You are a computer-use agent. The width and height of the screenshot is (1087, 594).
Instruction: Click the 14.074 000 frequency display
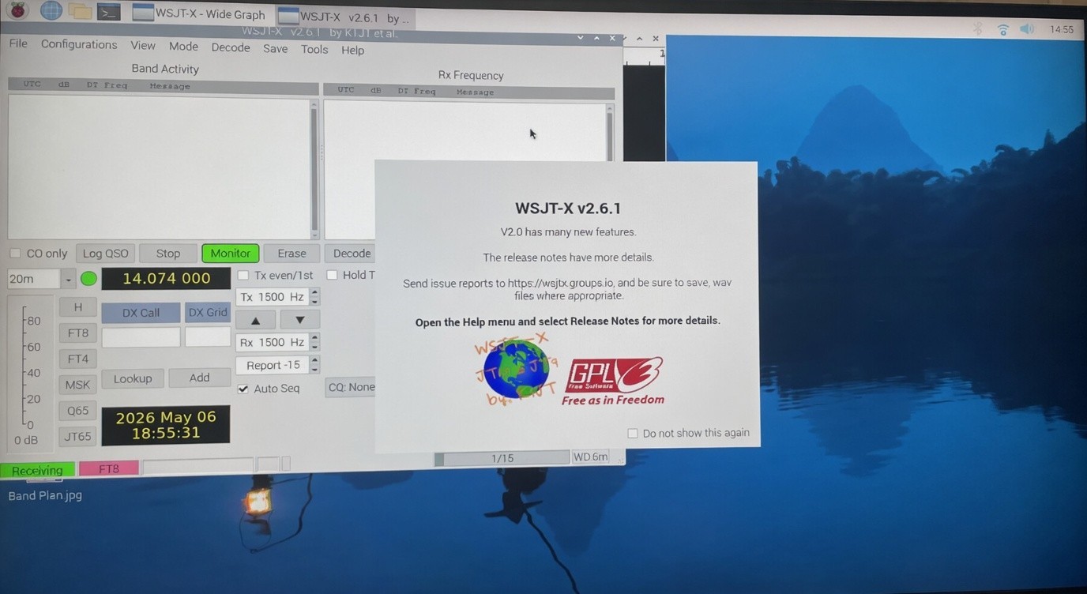click(166, 278)
